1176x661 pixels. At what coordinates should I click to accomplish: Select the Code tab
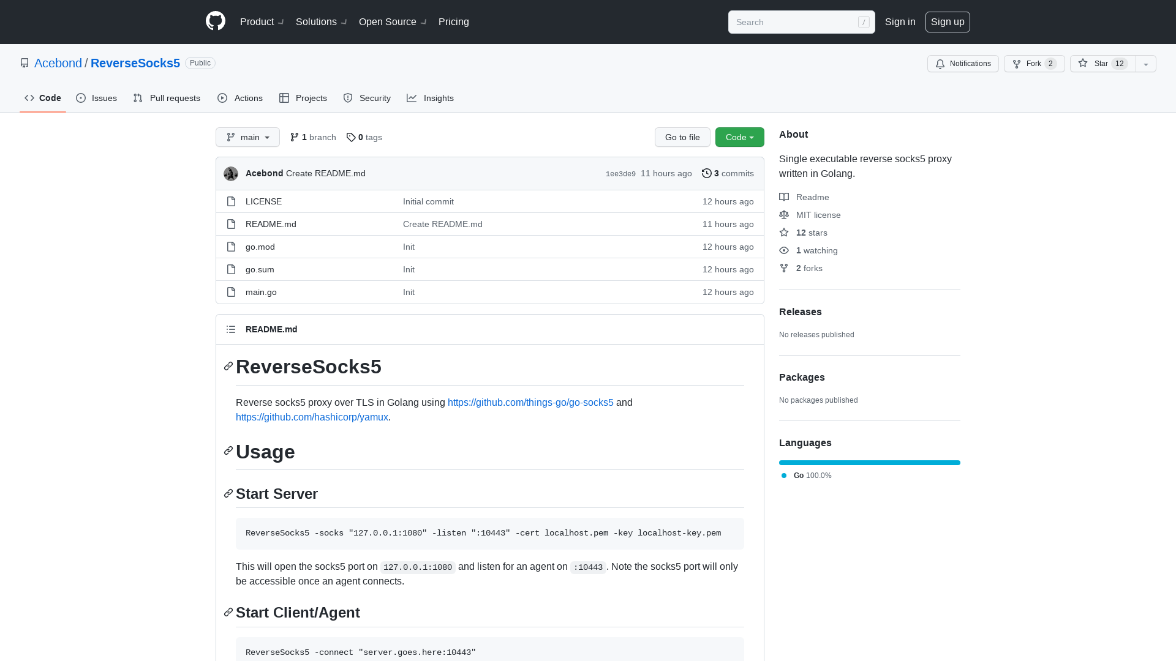pyautogui.click(x=43, y=98)
